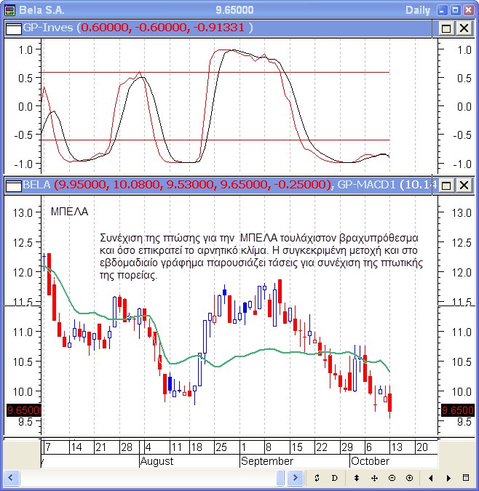This screenshot has height=491, width=479.
Task: Close the GP-Inves indicator pane
Action: click(463, 28)
